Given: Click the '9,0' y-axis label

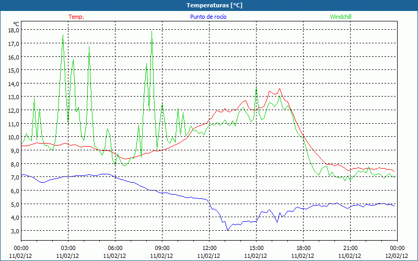Looking at the screenshot, I should [x=15, y=150].
